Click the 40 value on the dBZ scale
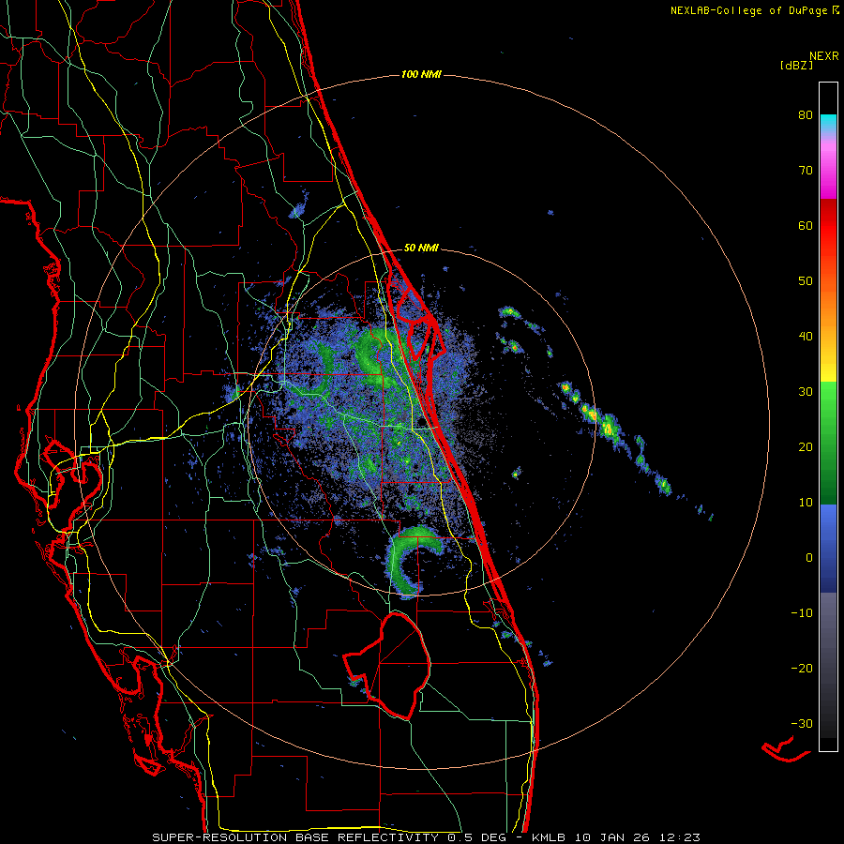844x844 pixels. point(806,337)
